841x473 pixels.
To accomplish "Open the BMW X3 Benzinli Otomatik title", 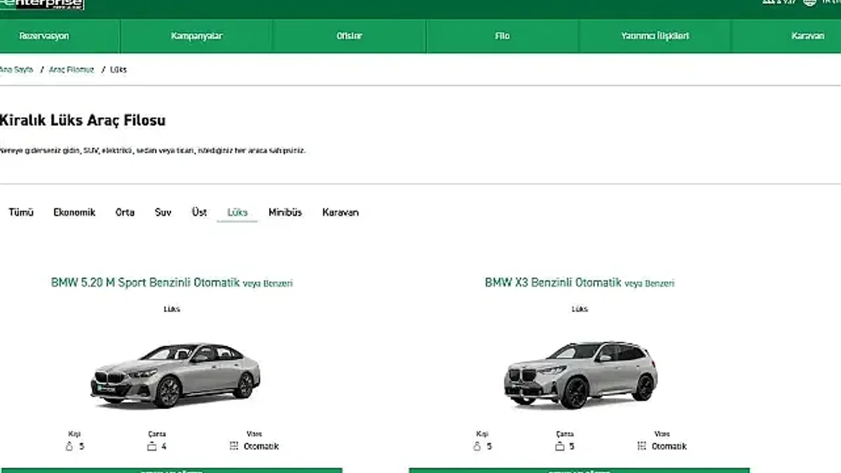I will tap(580, 283).
